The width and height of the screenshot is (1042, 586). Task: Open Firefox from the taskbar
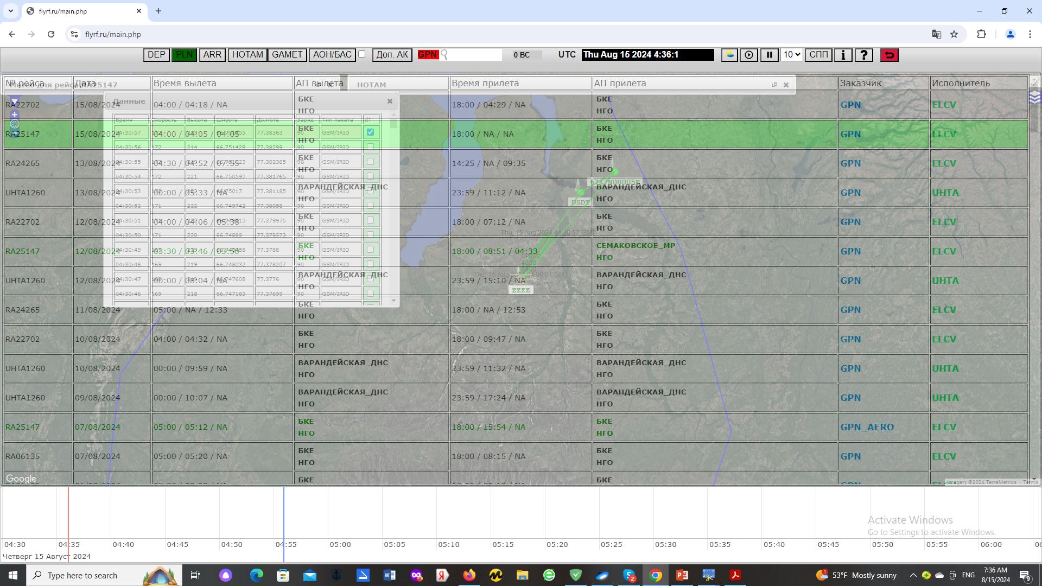tap(469, 575)
